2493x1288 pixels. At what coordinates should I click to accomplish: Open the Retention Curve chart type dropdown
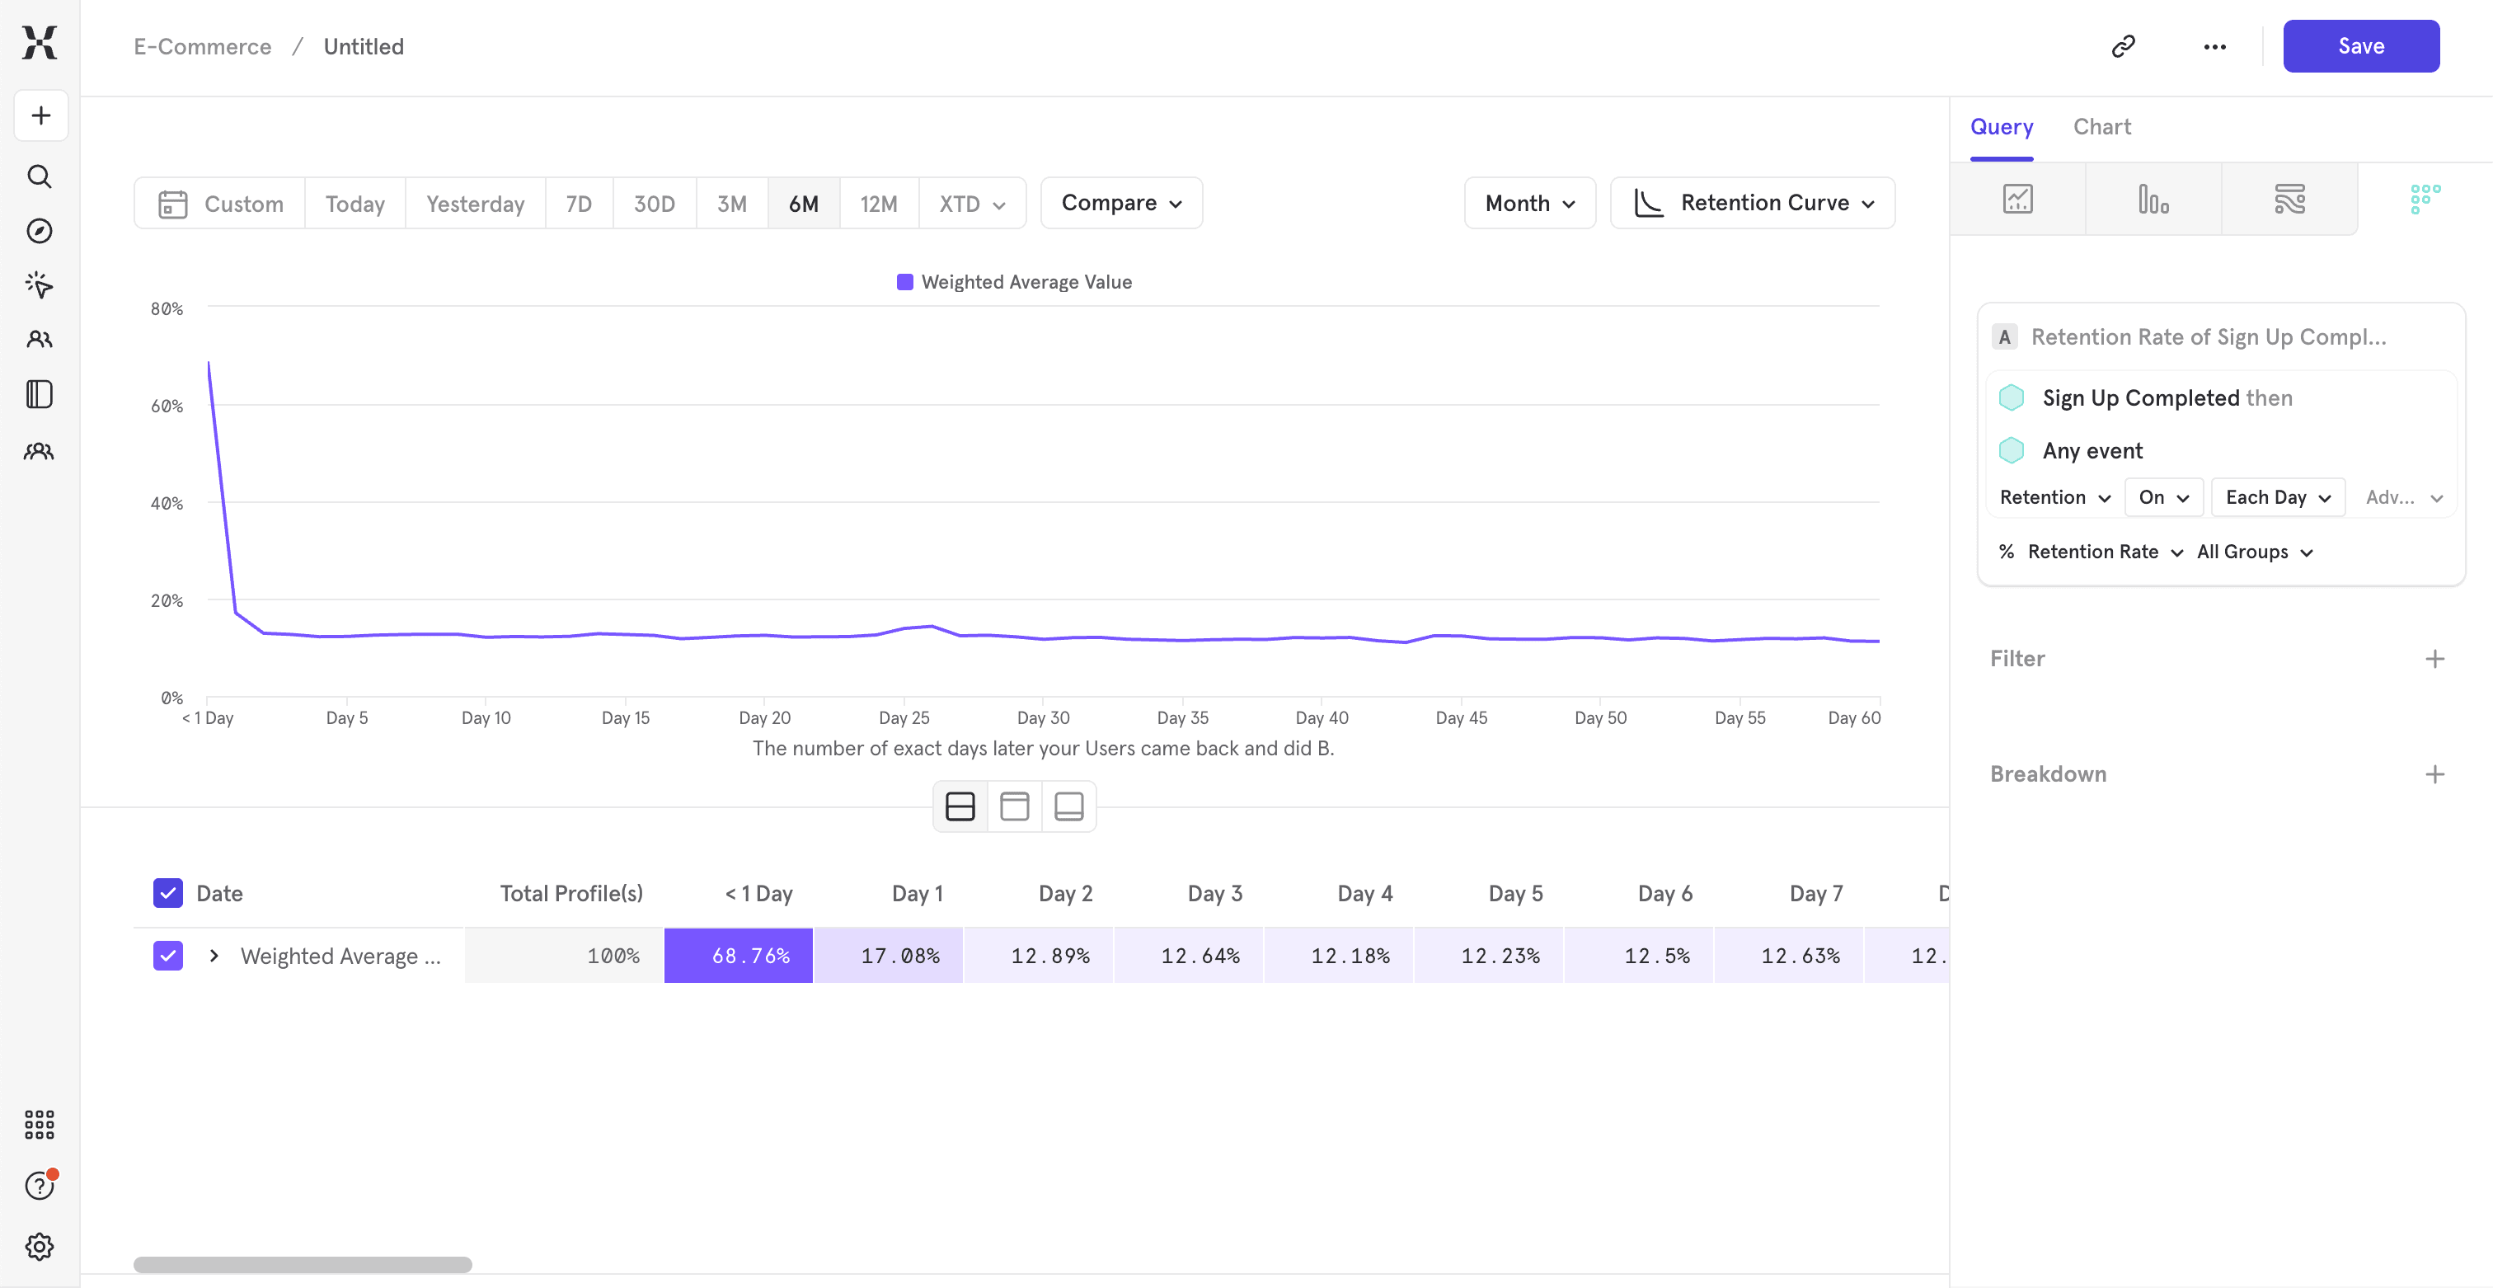click(1753, 203)
